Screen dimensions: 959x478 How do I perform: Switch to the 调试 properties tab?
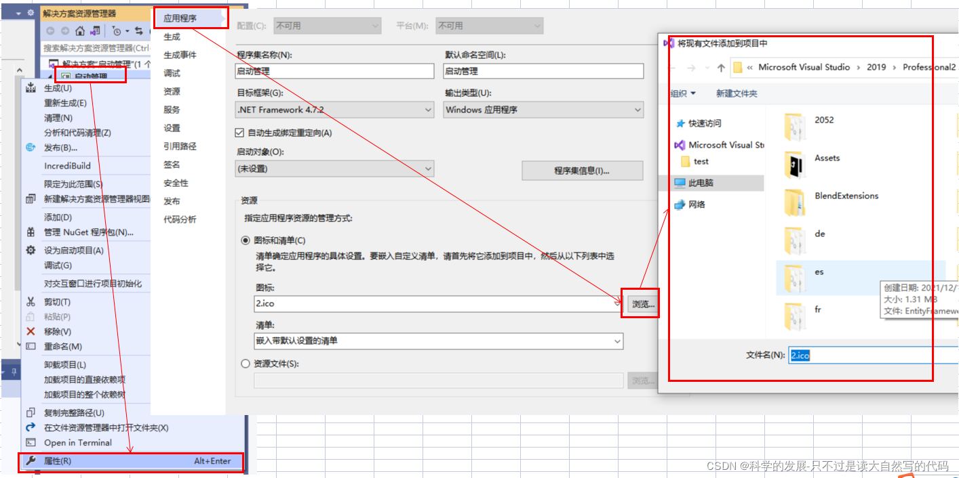tap(172, 73)
